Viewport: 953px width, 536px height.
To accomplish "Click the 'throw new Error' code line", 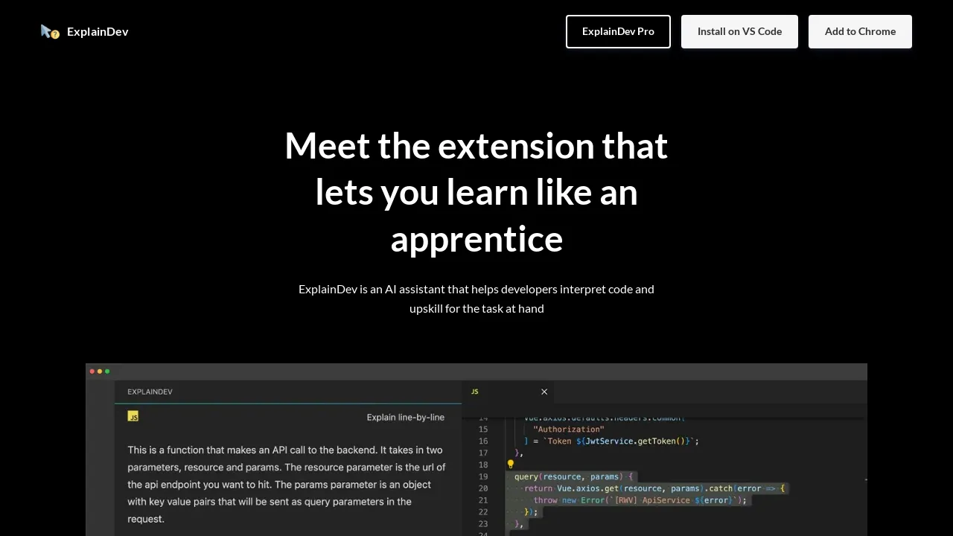I will (640, 500).
